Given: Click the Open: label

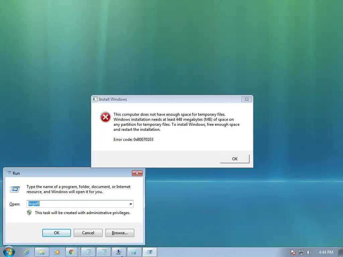Looking at the screenshot, I should click(x=15, y=204).
